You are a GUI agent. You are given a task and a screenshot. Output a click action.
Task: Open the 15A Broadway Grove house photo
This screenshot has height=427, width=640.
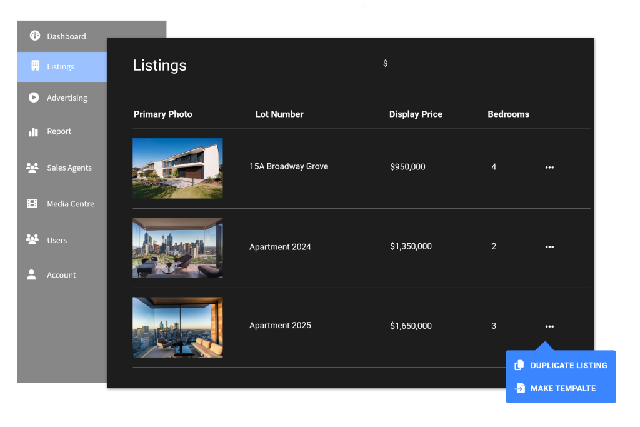pos(177,168)
